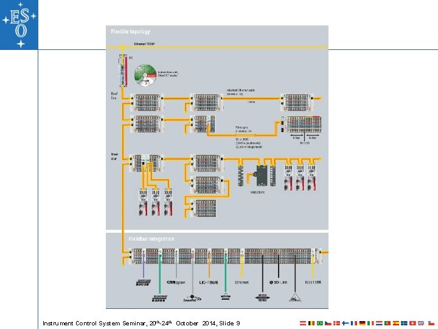The width and height of the screenshot is (438, 329).
Task: Click the DeviceNet logo
Action: pos(192,298)
